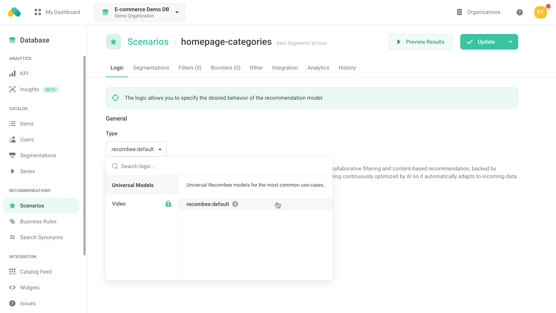Click the green star badge beside Scenarios
Screen dimensions: 556x313
114,42
